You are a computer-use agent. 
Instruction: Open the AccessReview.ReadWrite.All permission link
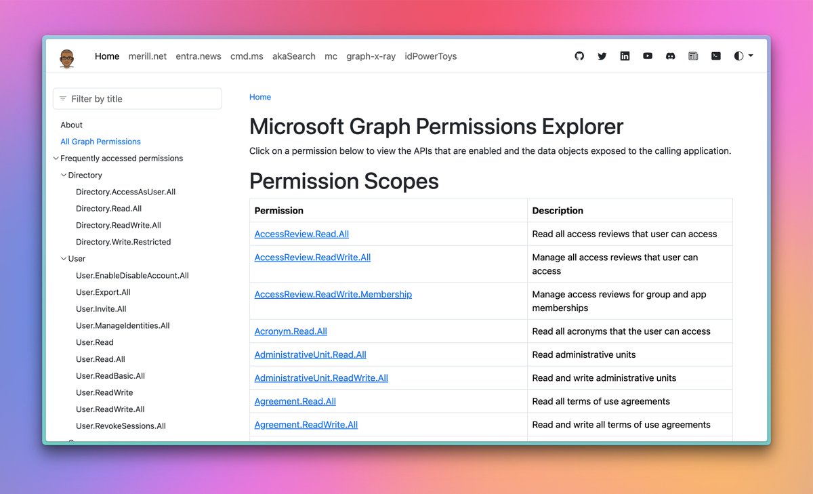(312, 258)
